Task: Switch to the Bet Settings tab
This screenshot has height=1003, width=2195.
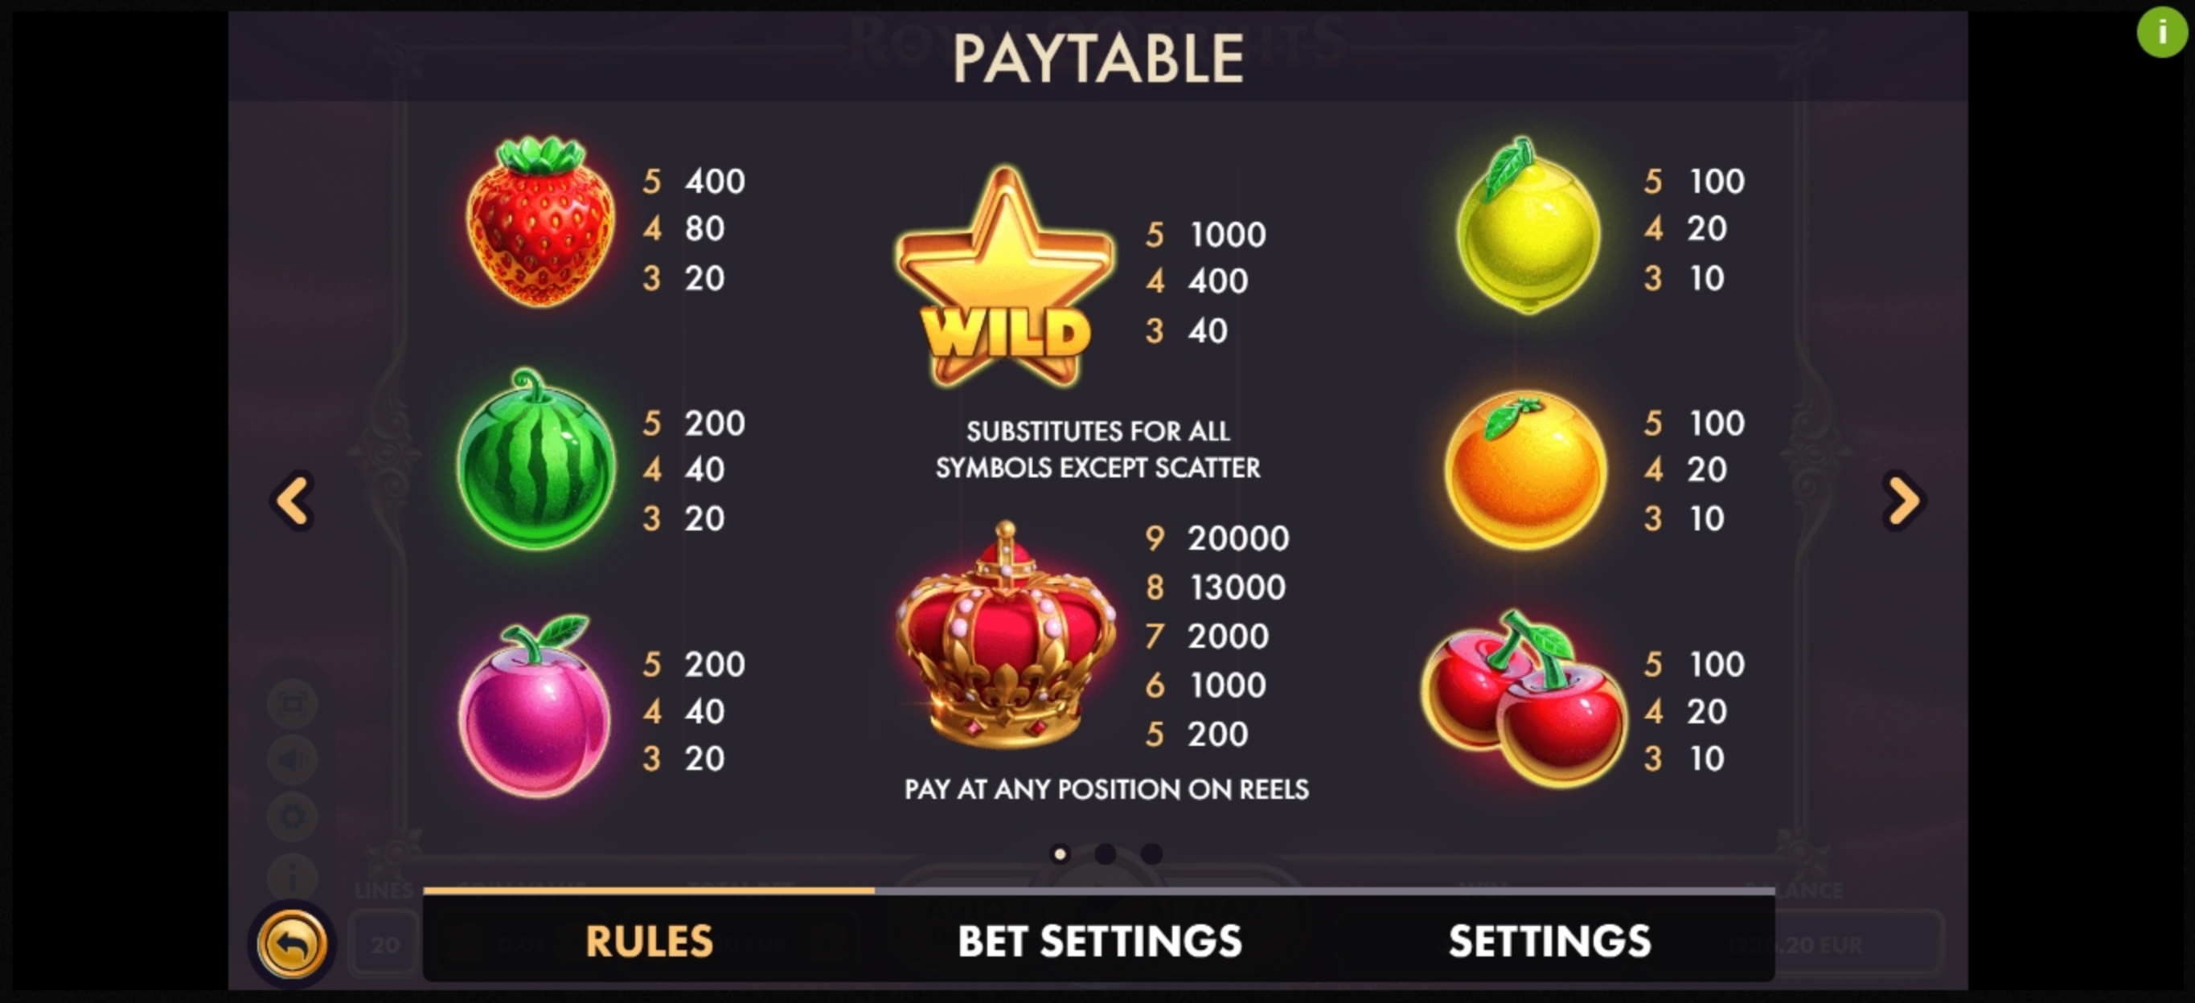Action: point(1099,941)
